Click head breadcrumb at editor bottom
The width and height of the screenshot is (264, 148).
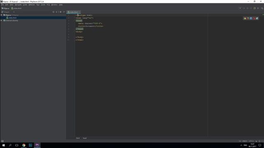coord(85,138)
